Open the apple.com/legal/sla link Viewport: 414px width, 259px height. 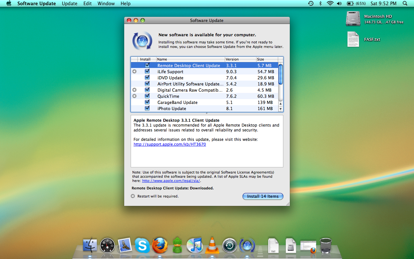pos(171,181)
